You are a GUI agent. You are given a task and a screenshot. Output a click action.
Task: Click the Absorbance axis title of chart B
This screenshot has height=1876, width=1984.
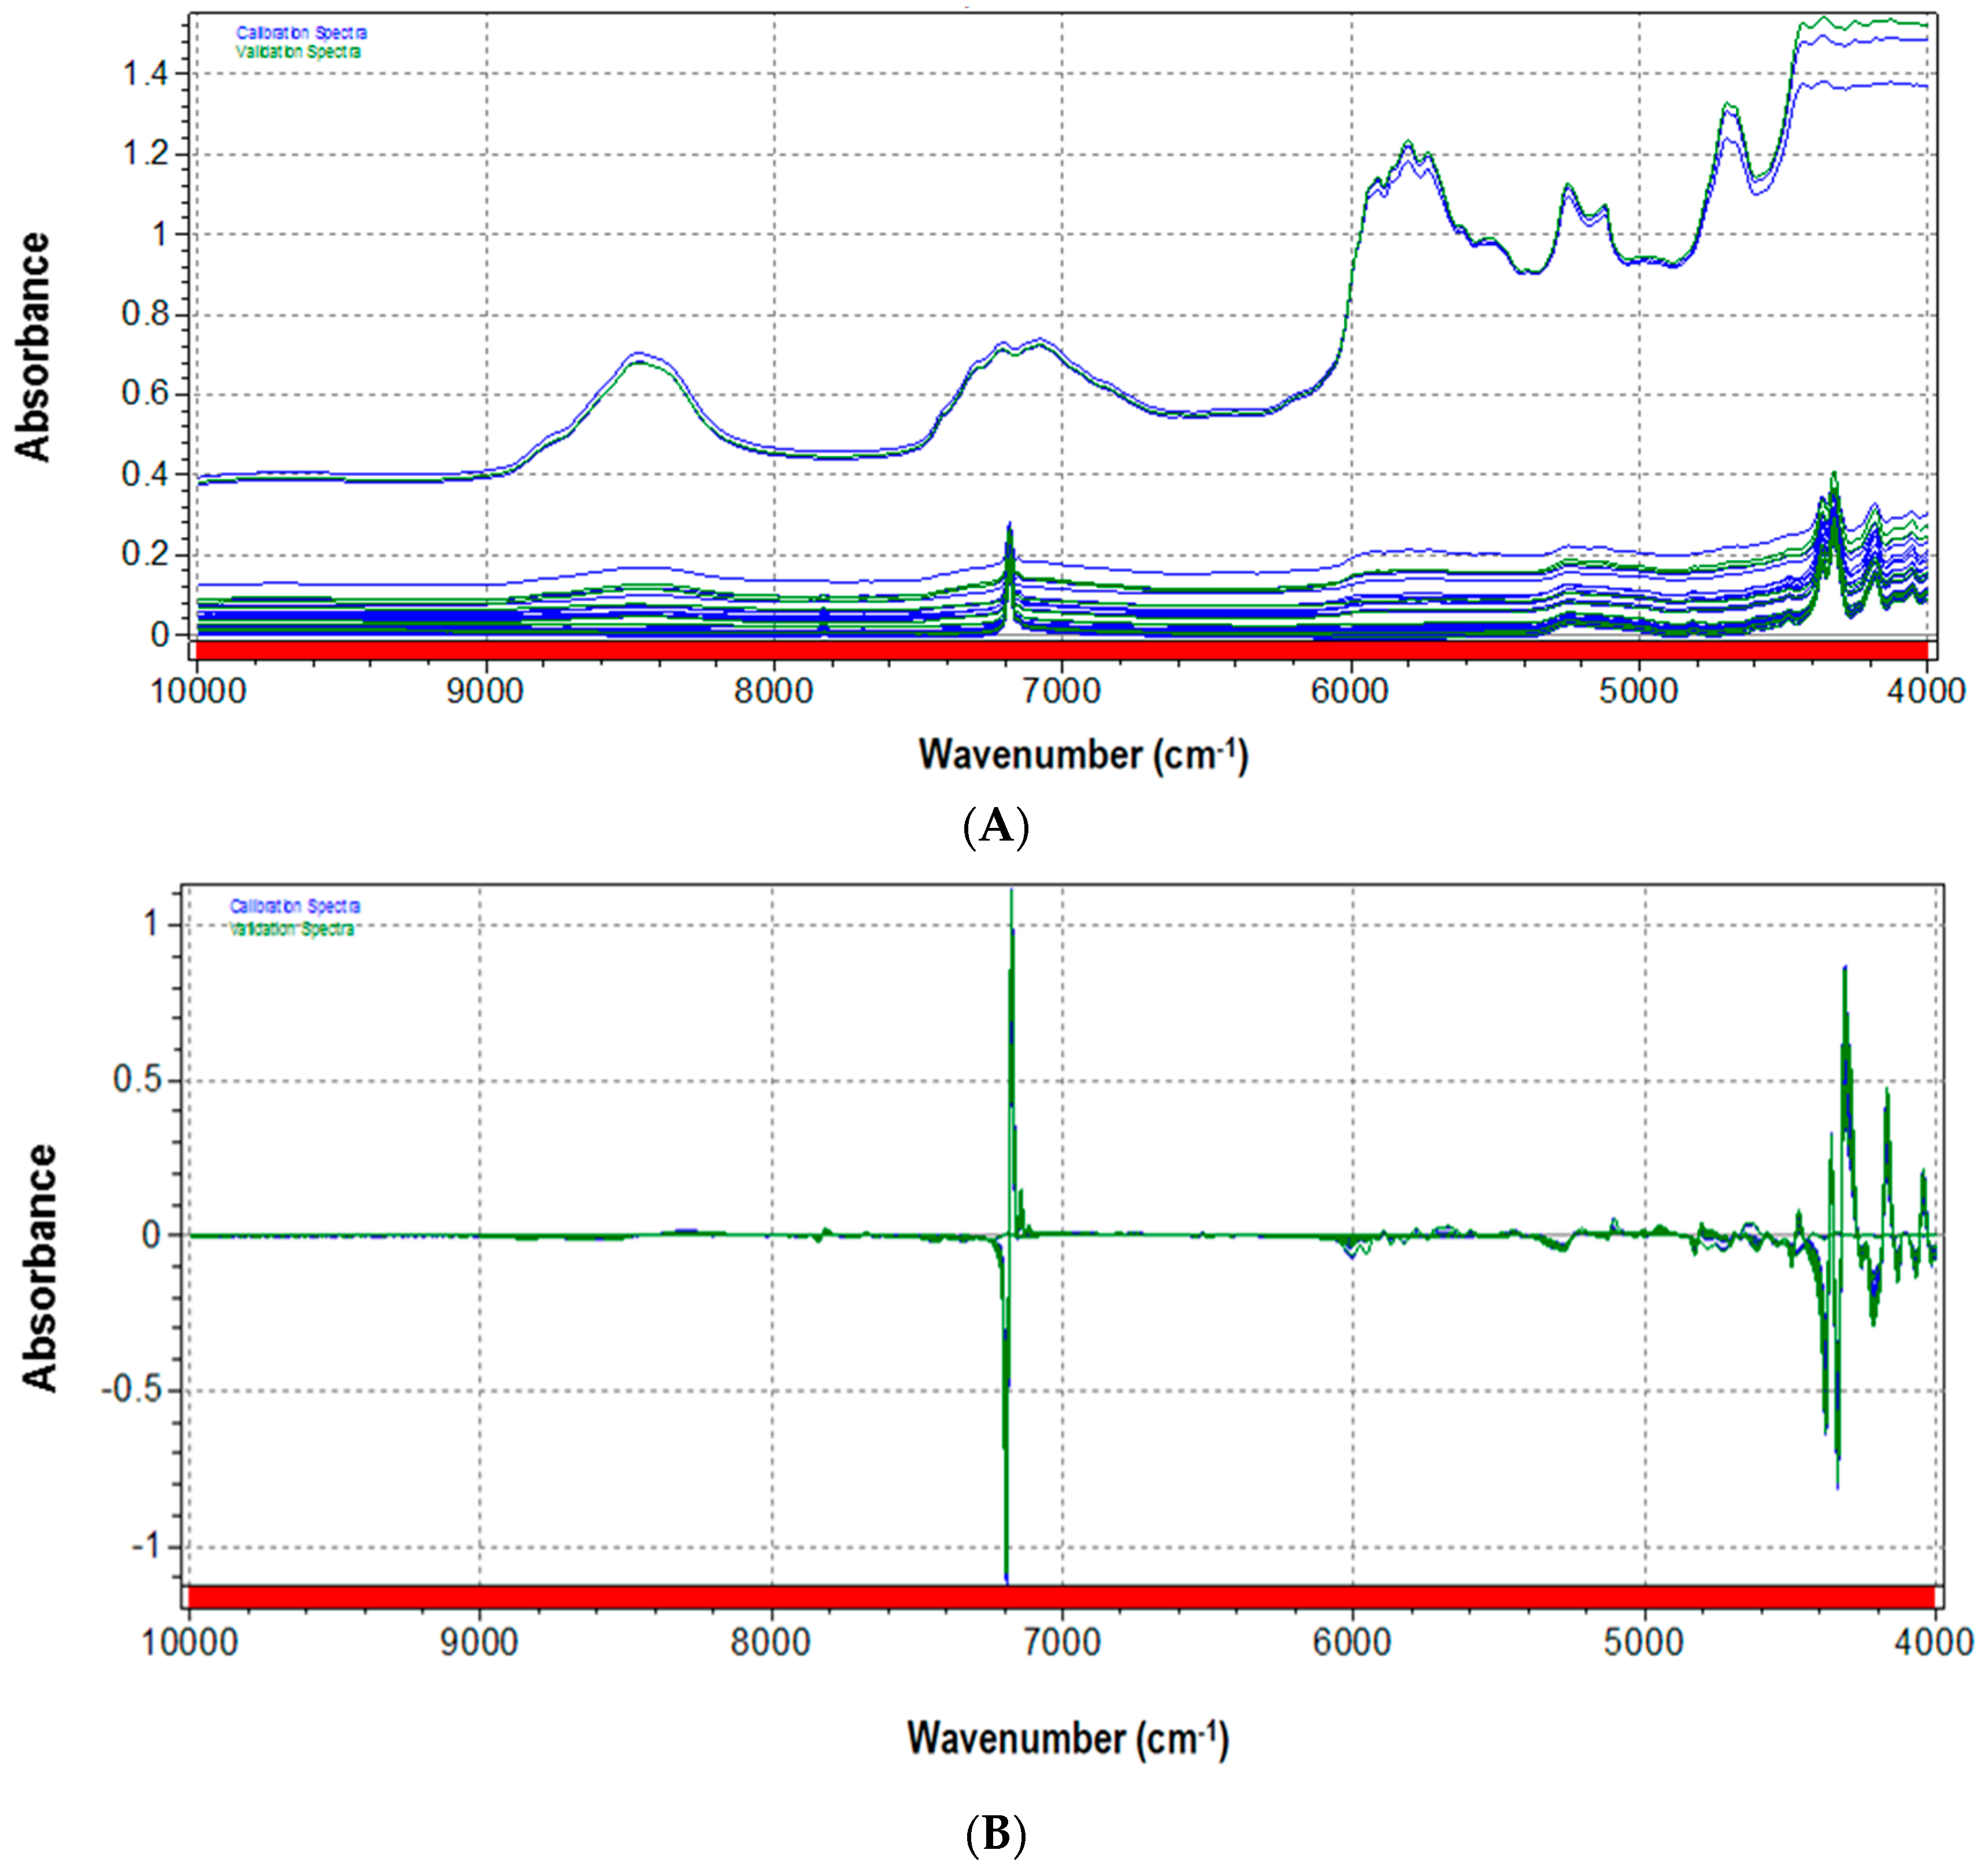click(40, 1268)
